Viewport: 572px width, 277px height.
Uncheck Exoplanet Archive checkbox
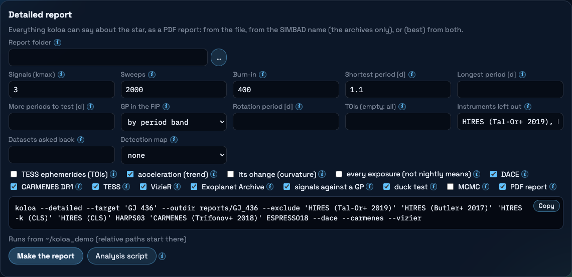[194, 187]
